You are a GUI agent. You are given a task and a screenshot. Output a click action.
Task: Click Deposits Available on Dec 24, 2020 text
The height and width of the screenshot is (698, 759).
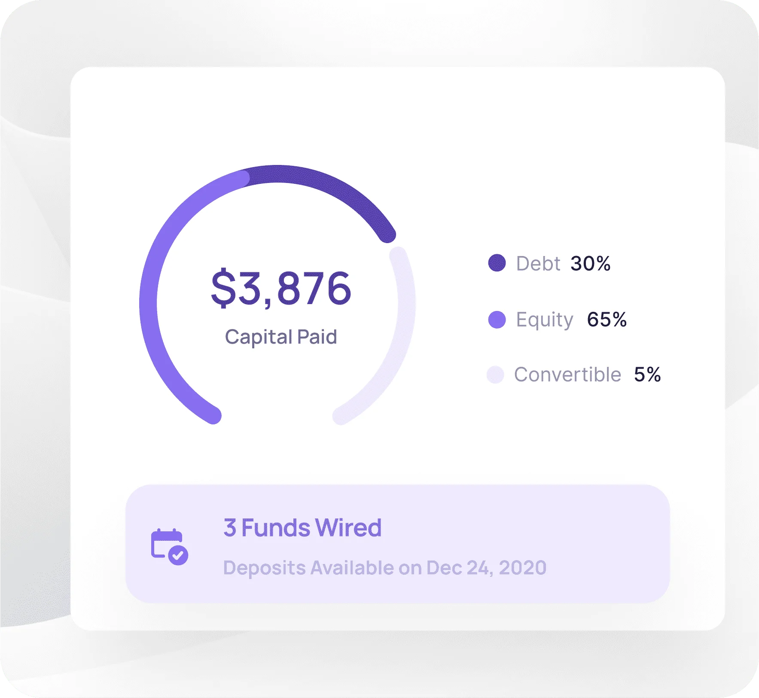click(385, 568)
